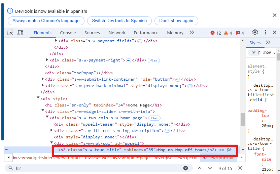This screenshot has width=280, height=174.
Task: Click the Elements panel vertical scrollbar thumb
Action: coord(243,120)
